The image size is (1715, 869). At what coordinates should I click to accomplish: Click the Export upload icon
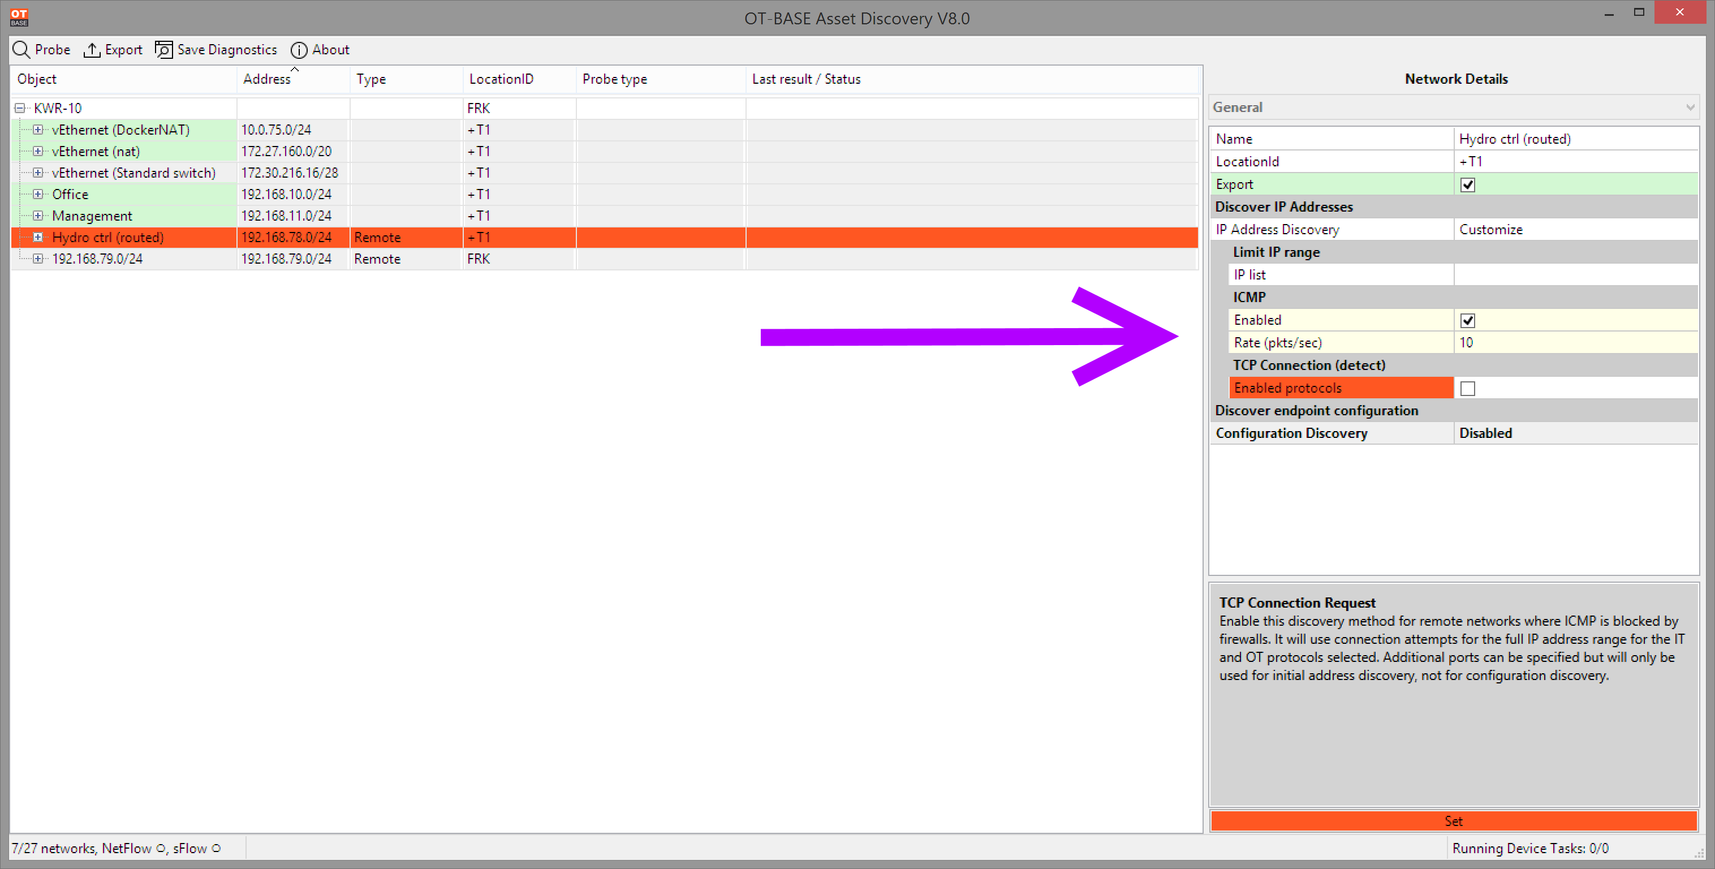(x=92, y=50)
